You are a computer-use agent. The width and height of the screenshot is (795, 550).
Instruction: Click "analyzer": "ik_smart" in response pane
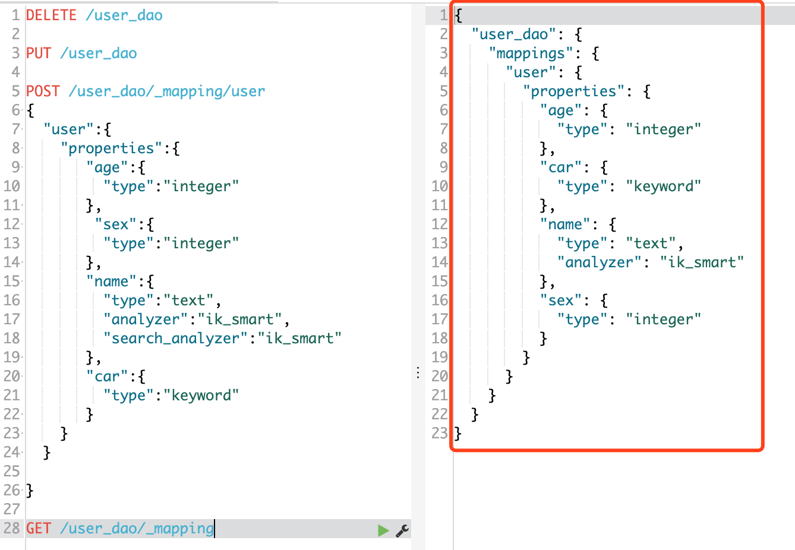tap(651, 263)
